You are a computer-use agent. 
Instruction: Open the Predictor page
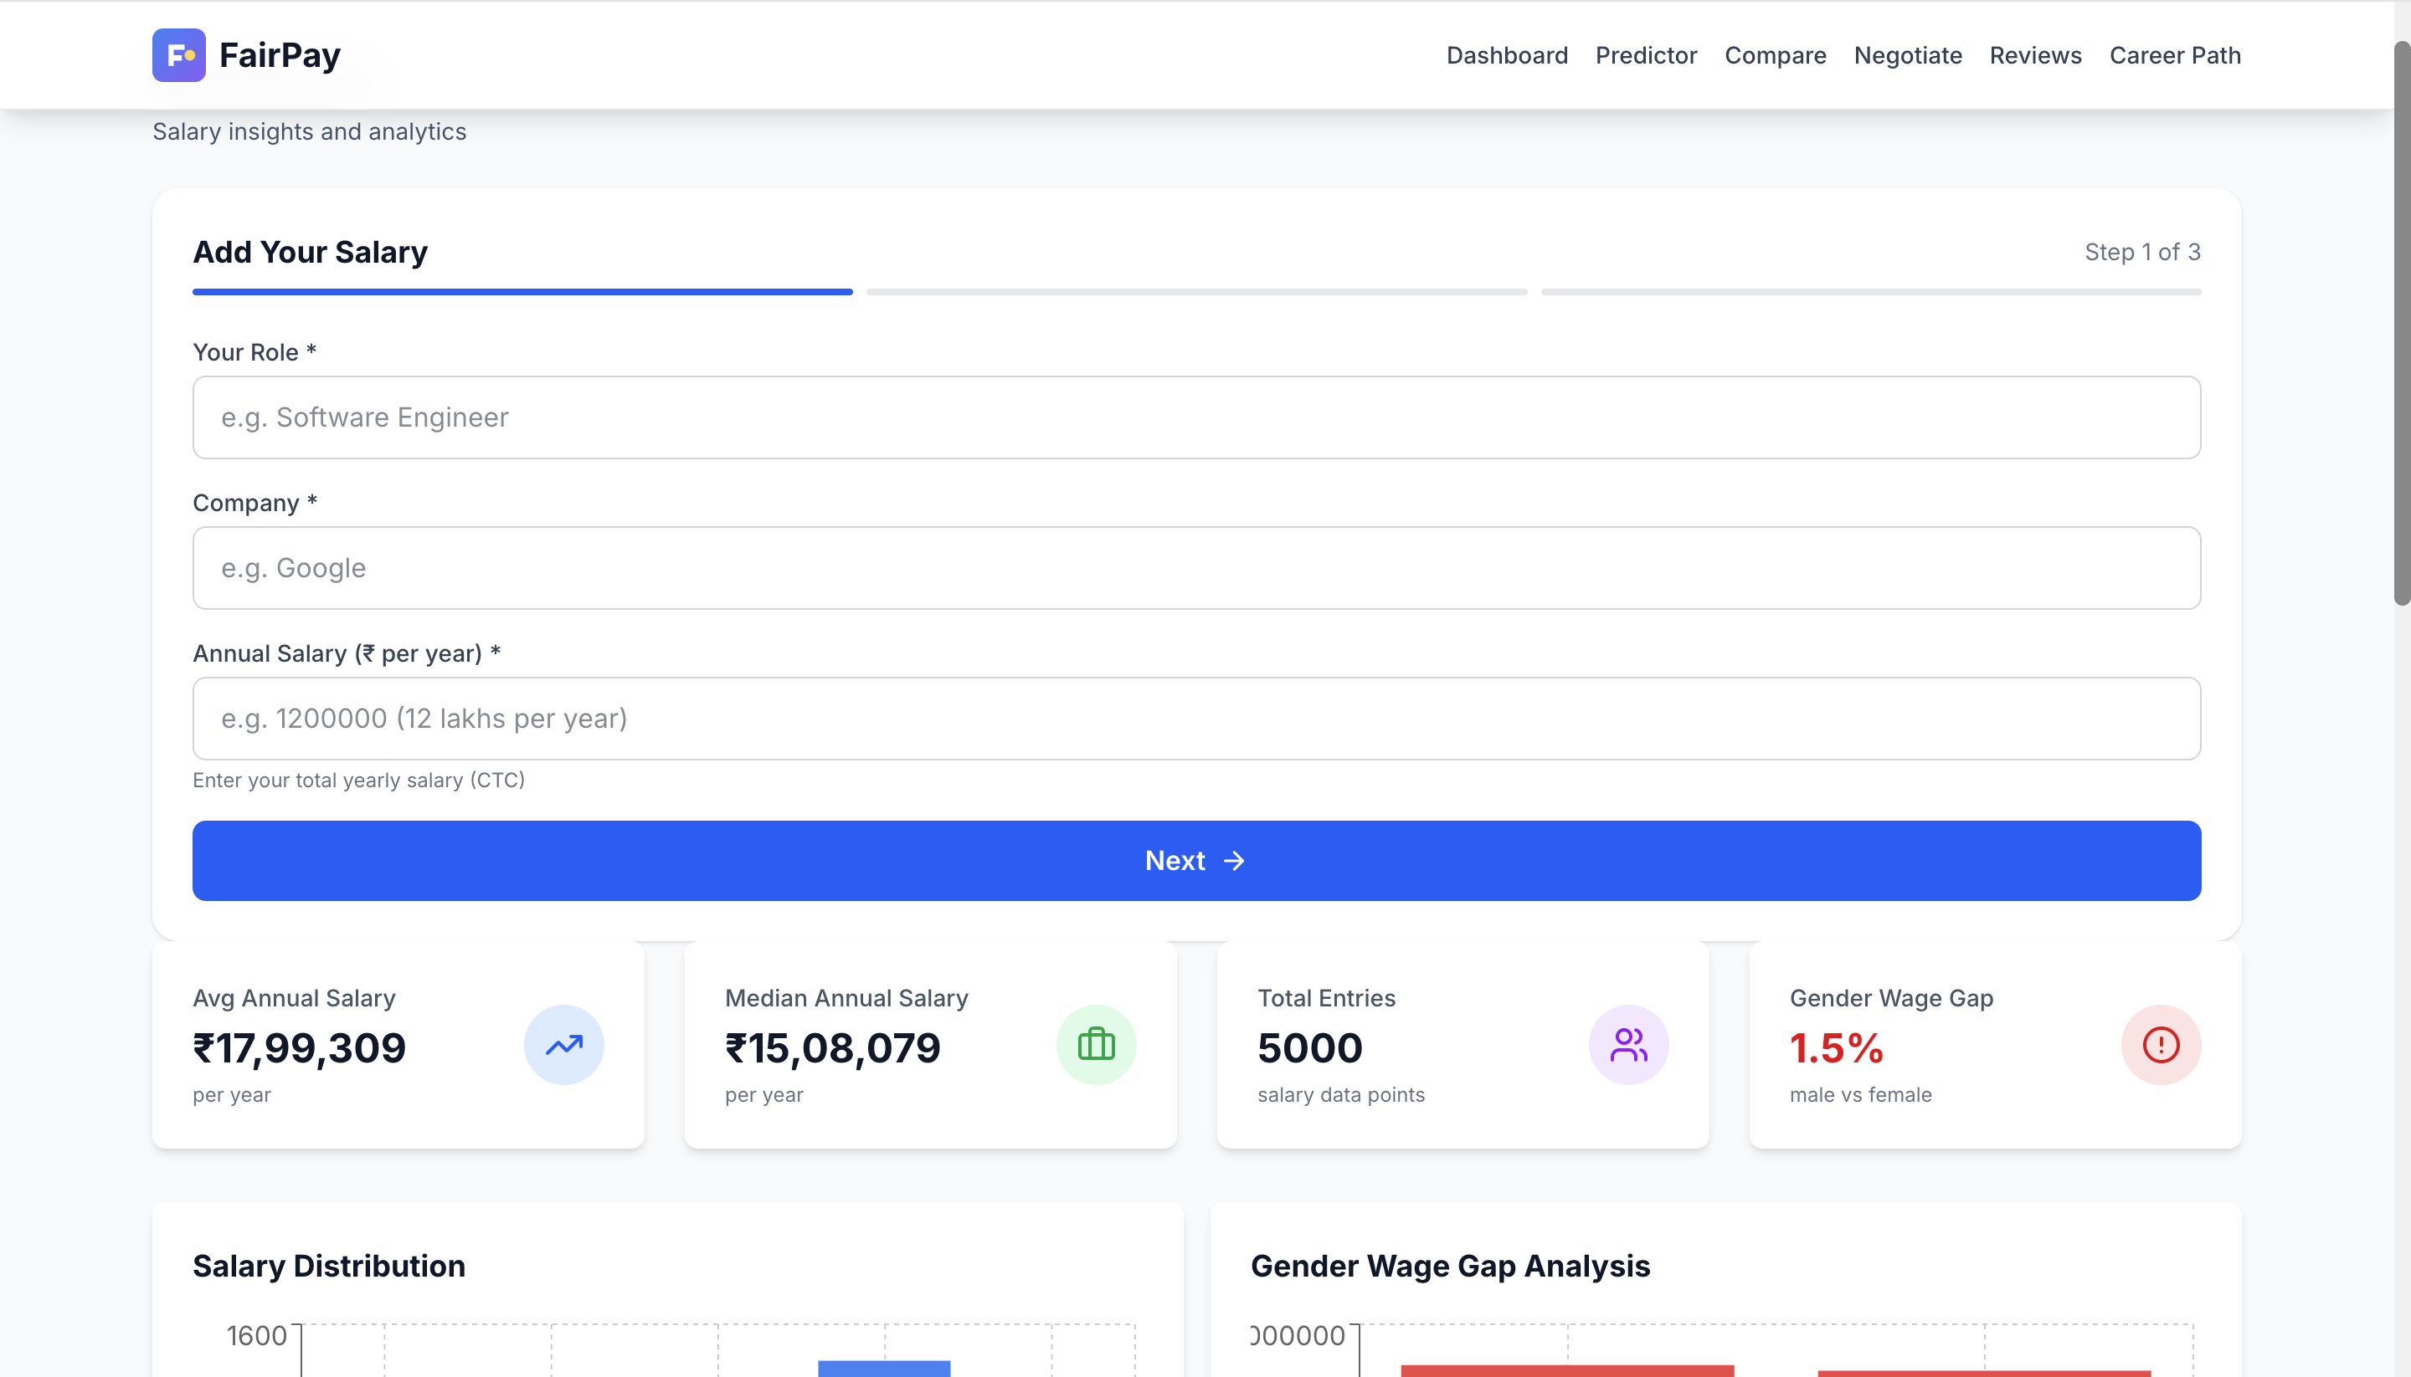point(1646,55)
